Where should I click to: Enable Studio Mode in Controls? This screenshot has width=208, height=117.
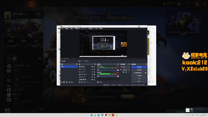tap(139, 76)
